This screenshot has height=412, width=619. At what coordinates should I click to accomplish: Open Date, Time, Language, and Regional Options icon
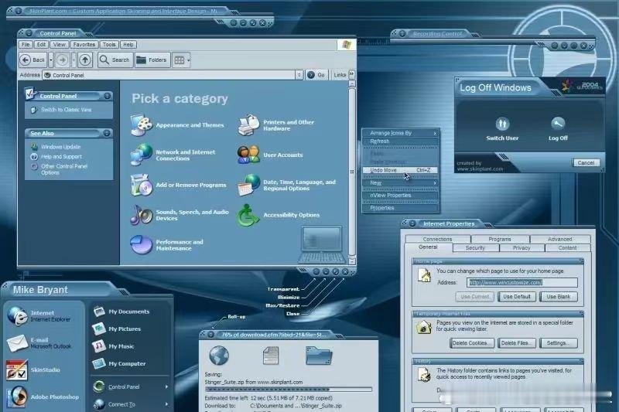tap(248, 185)
